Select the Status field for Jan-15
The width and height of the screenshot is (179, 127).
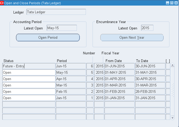tap(29, 98)
